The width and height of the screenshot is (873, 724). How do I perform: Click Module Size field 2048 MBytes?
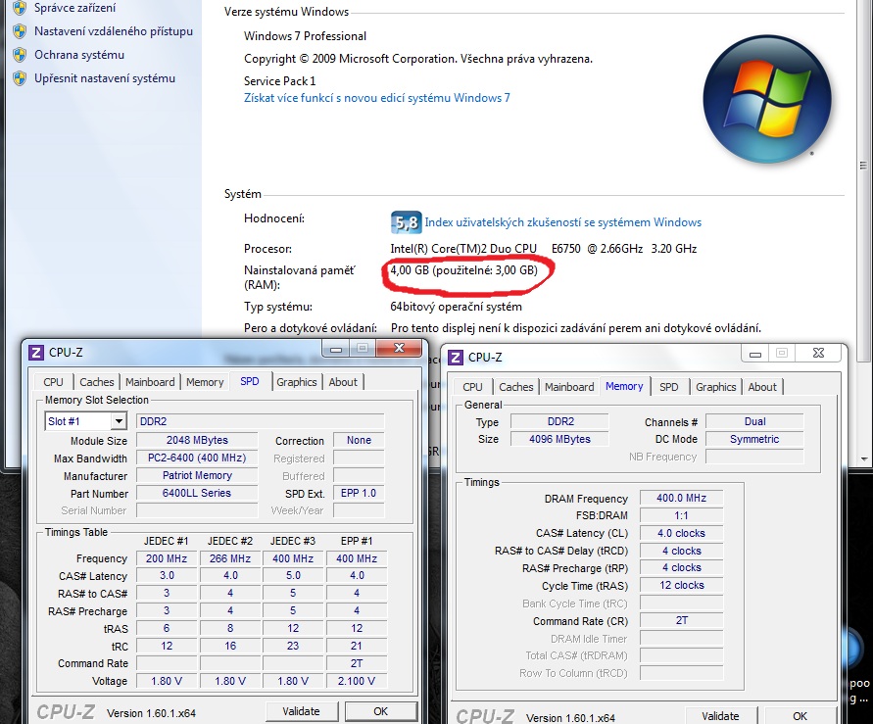point(197,440)
